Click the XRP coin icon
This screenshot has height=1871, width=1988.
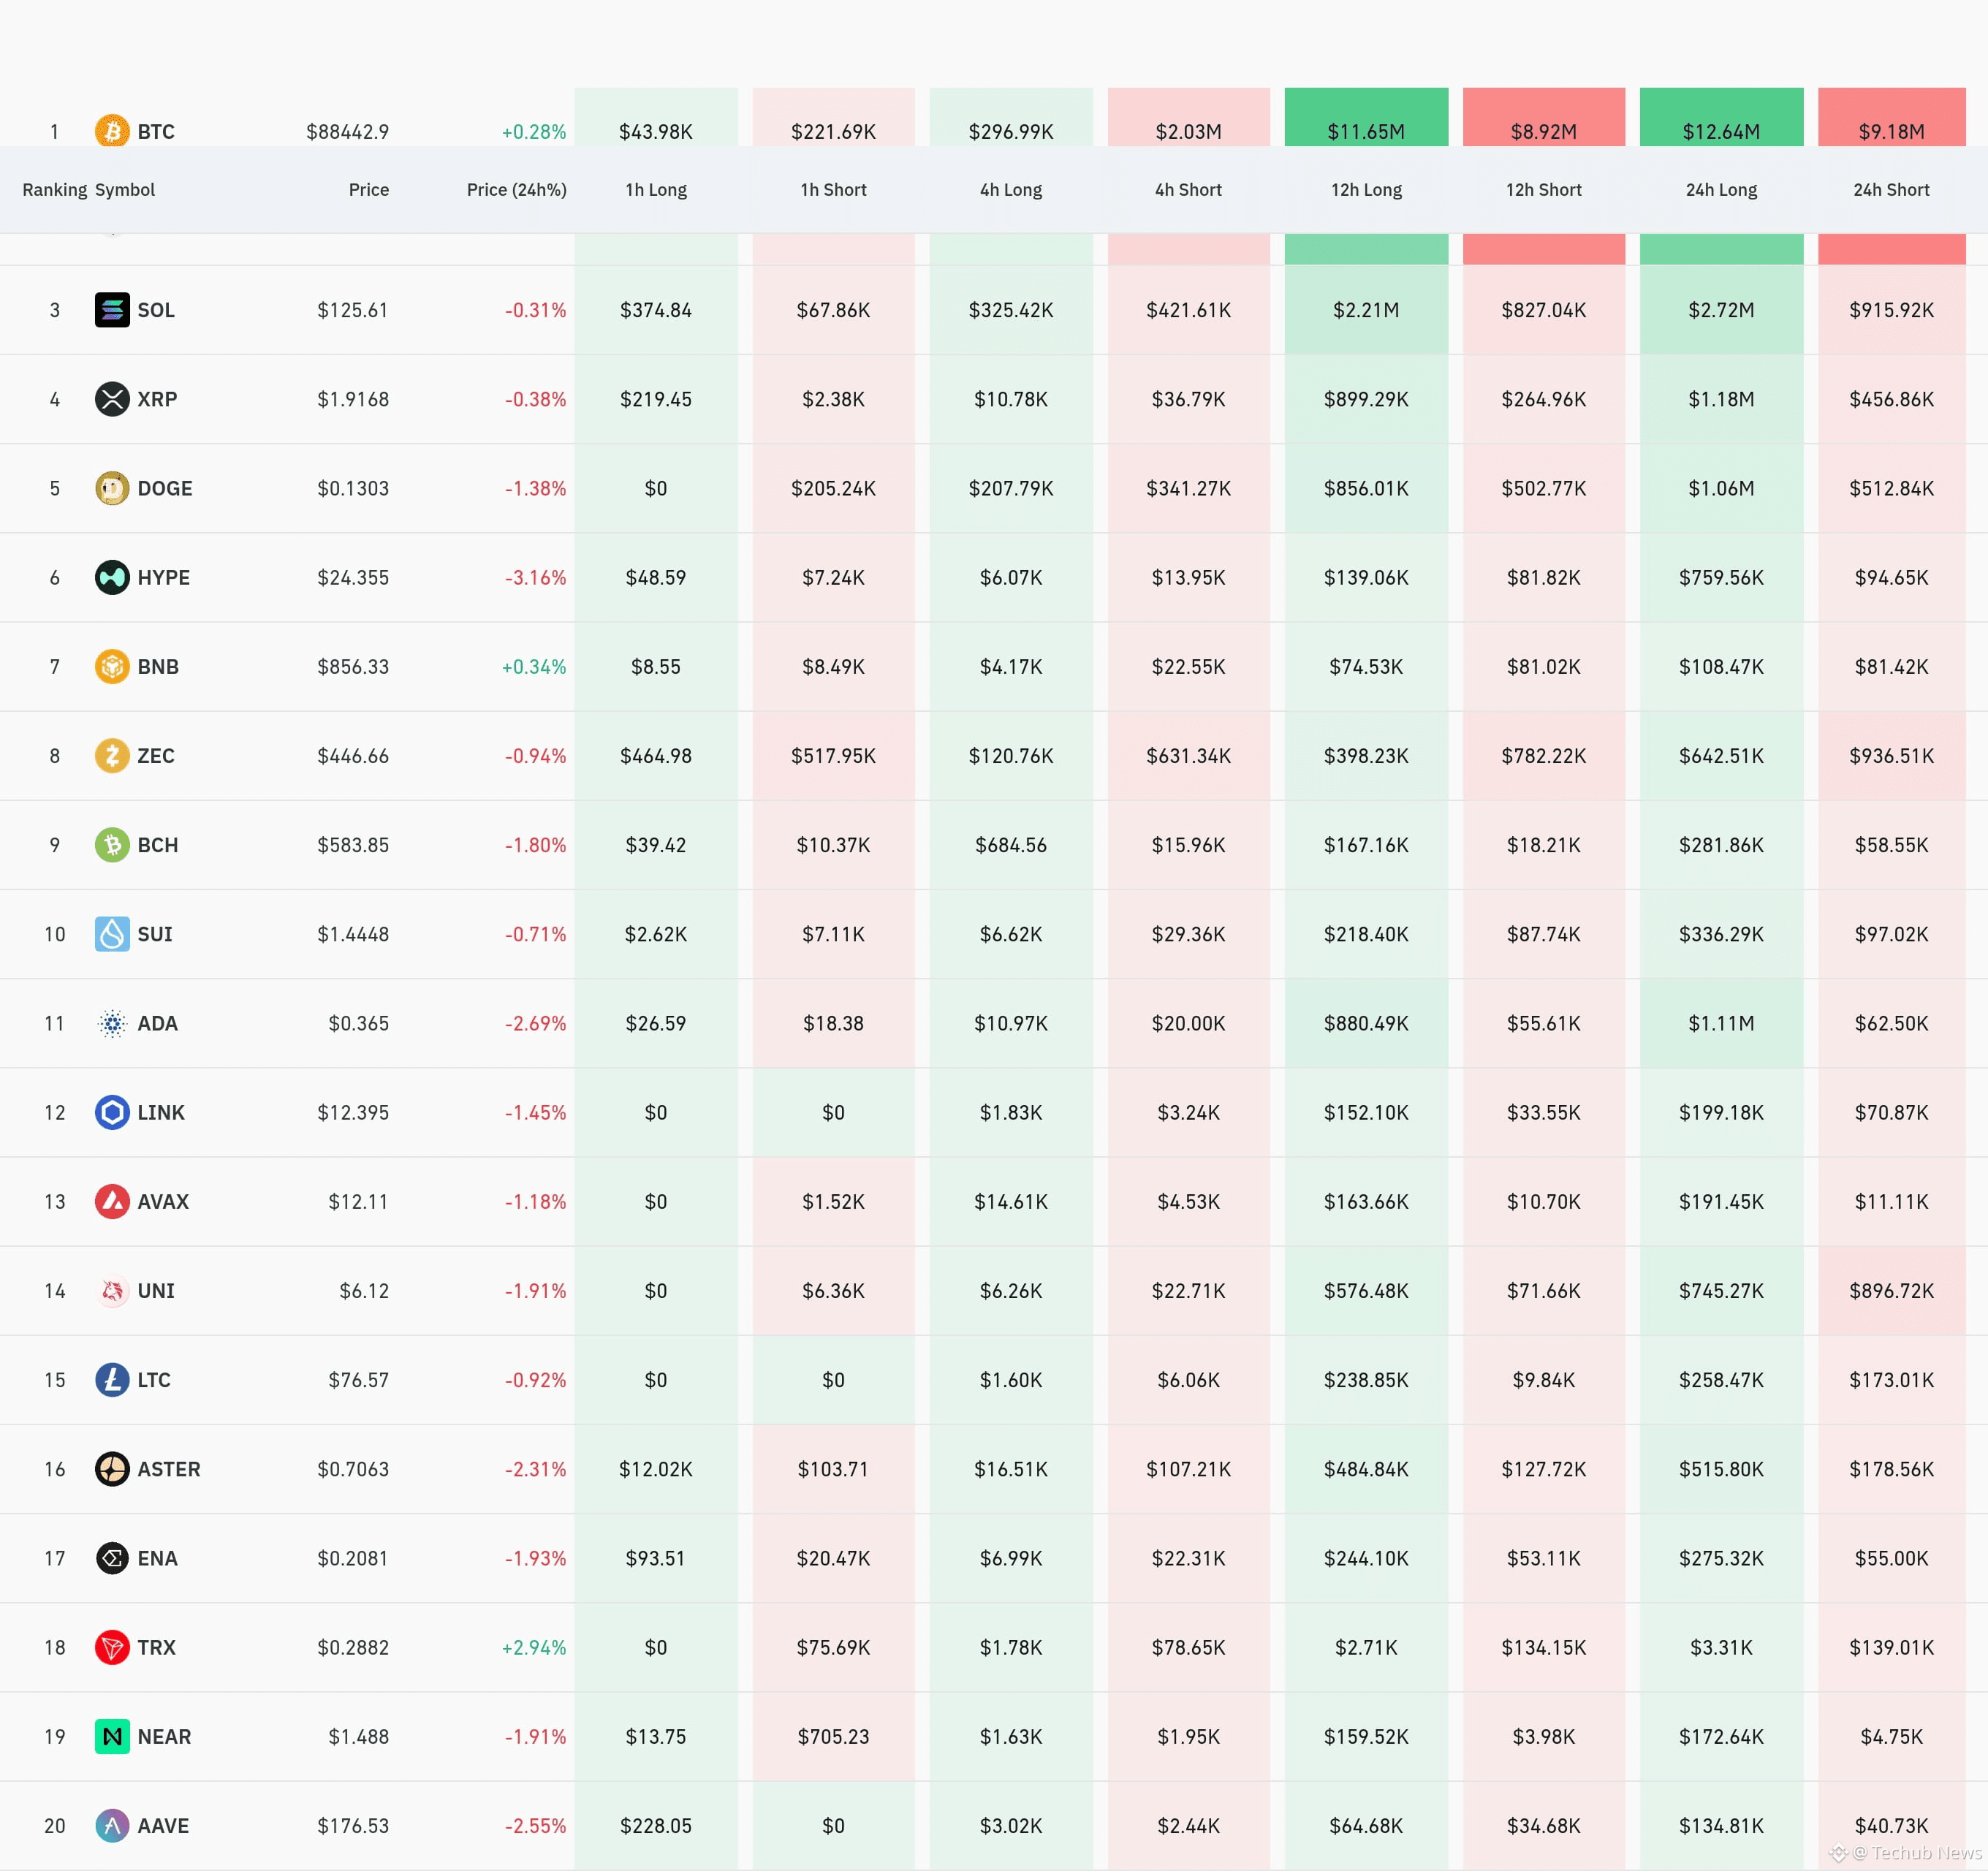coord(112,399)
